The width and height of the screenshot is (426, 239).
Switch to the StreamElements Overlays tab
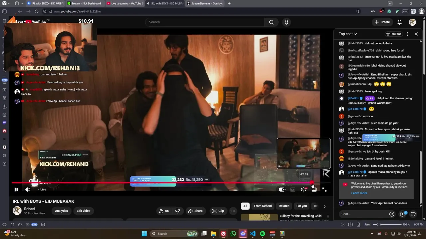pos(205,3)
